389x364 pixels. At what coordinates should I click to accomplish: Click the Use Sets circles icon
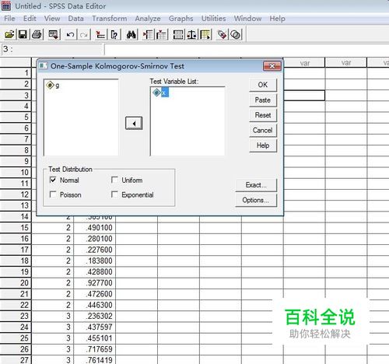pos(236,34)
